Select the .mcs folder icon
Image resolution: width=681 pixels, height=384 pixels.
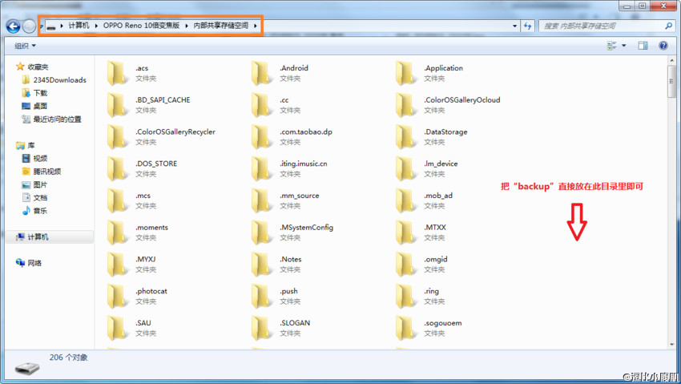(117, 200)
